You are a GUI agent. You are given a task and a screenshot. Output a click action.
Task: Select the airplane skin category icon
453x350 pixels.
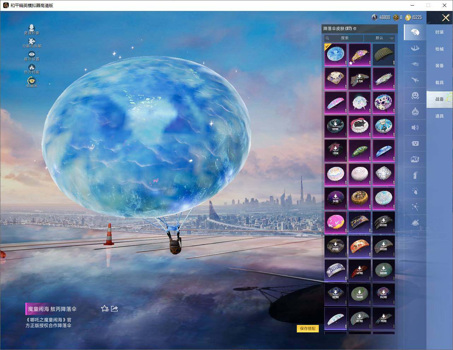point(415,80)
